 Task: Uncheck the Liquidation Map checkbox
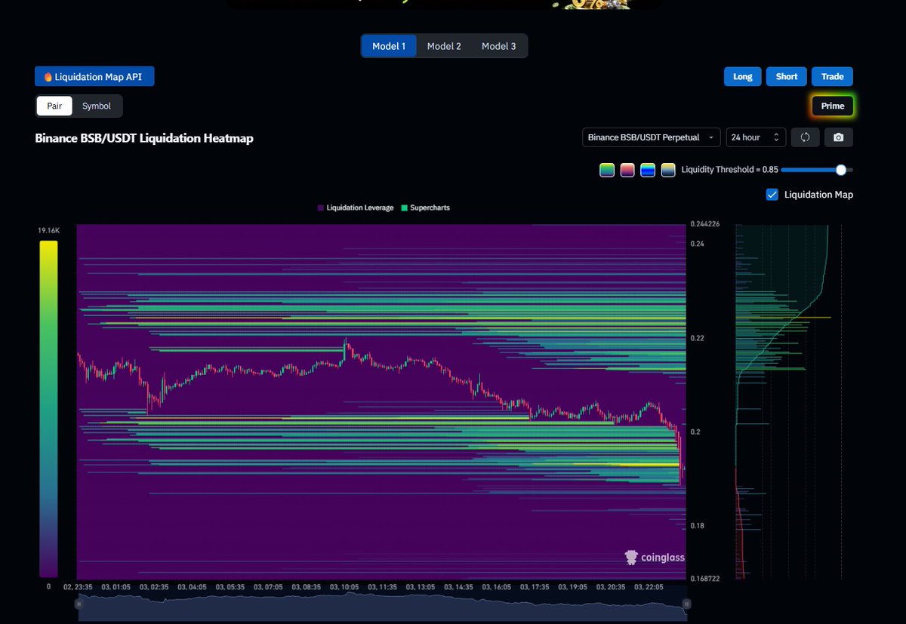772,195
